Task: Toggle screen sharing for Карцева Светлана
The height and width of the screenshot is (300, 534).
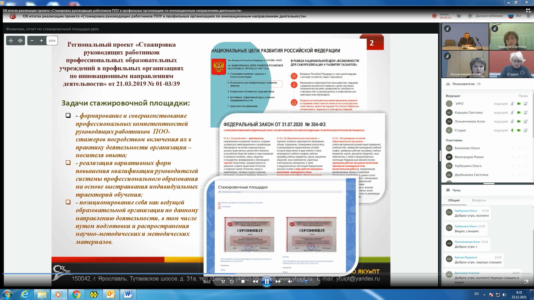Action: click(x=526, y=112)
